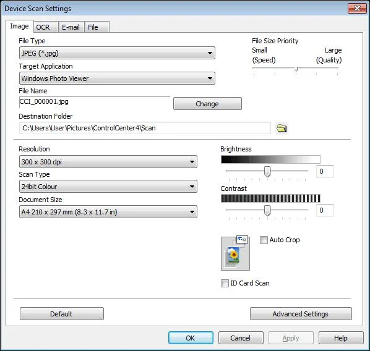This screenshot has height=351, width=370.
Task: Open Advanced Settings
Action: coord(301,314)
